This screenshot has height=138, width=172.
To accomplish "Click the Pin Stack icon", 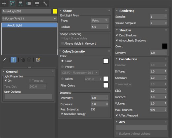I will pyautogui.click(x=4, y=60).
